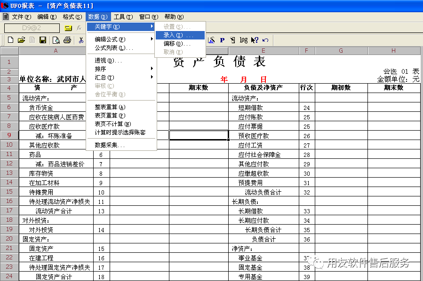Screen dimensions: 423x281
Task: Select column F header
Action: 306,50
